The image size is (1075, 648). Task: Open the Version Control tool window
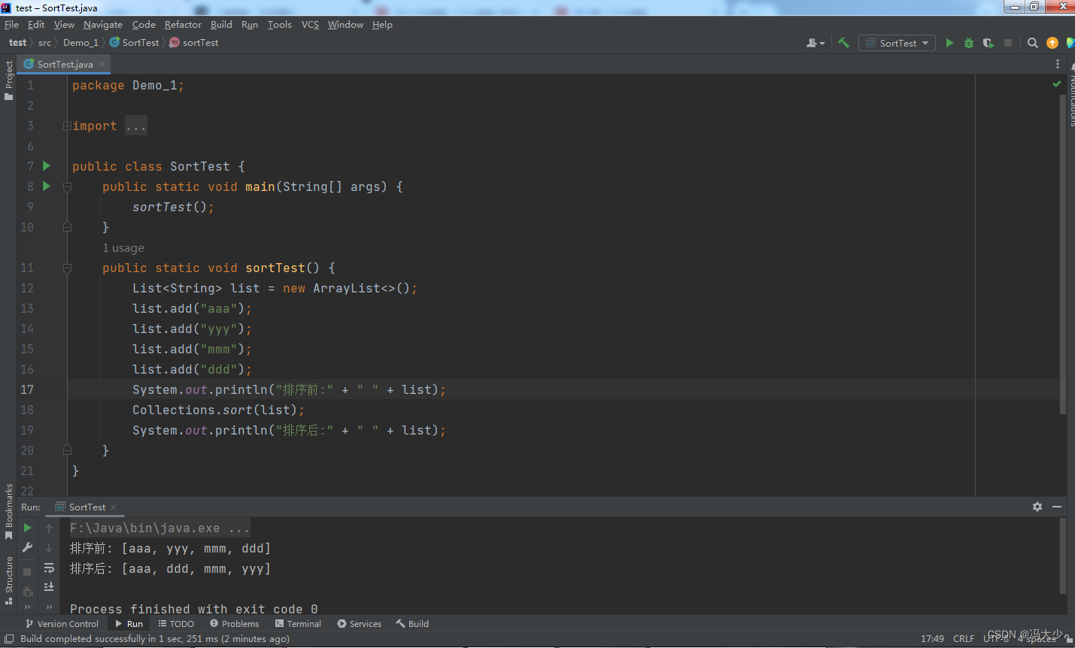pyautogui.click(x=62, y=623)
